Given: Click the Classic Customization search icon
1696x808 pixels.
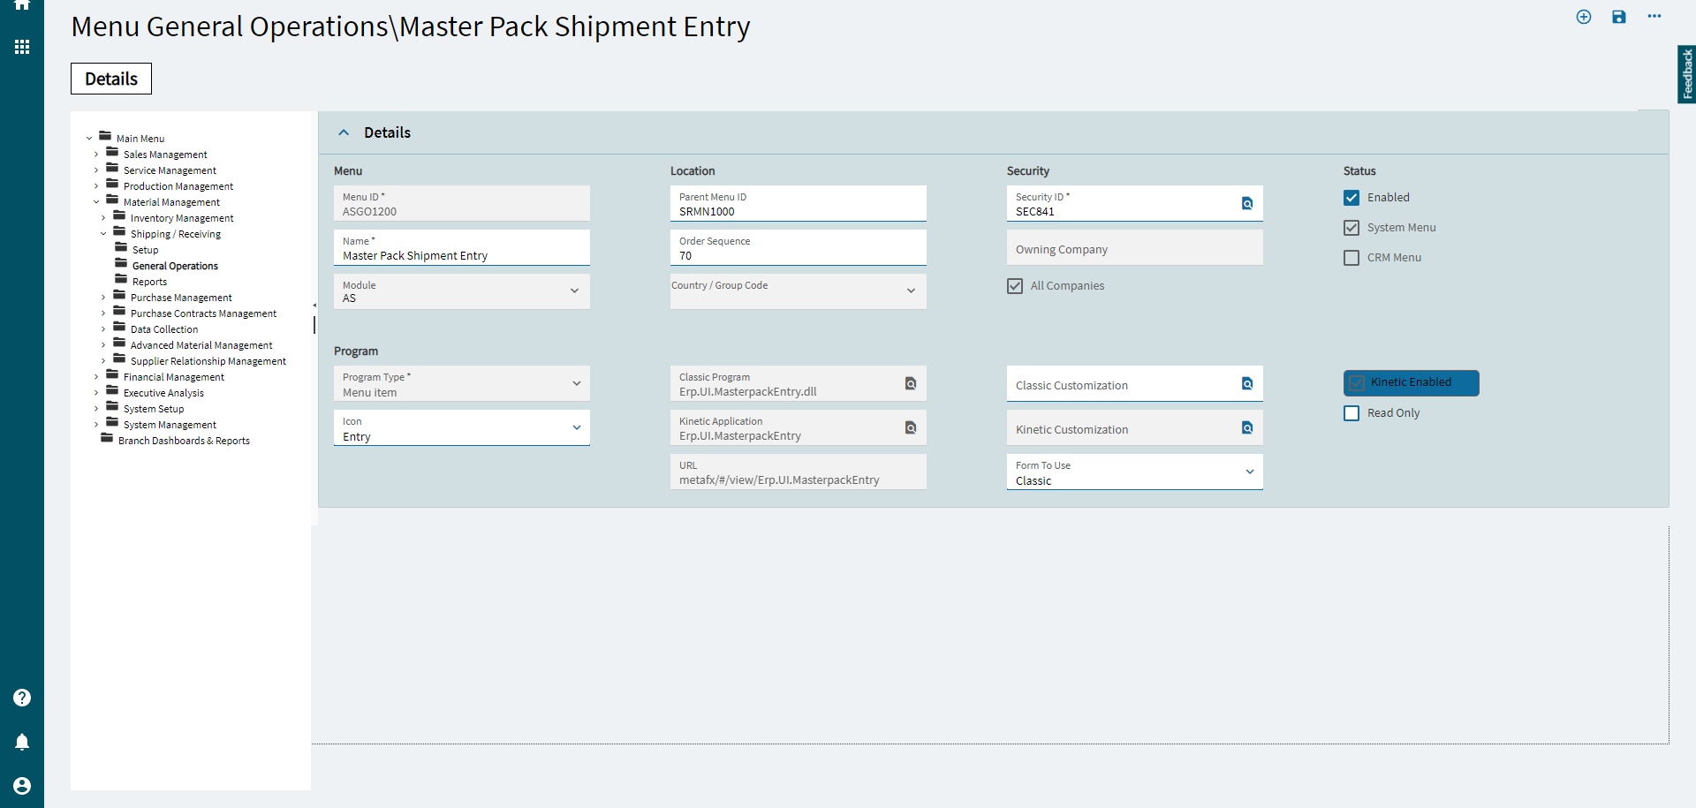Looking at the screenshot, I should point(1247,383).
